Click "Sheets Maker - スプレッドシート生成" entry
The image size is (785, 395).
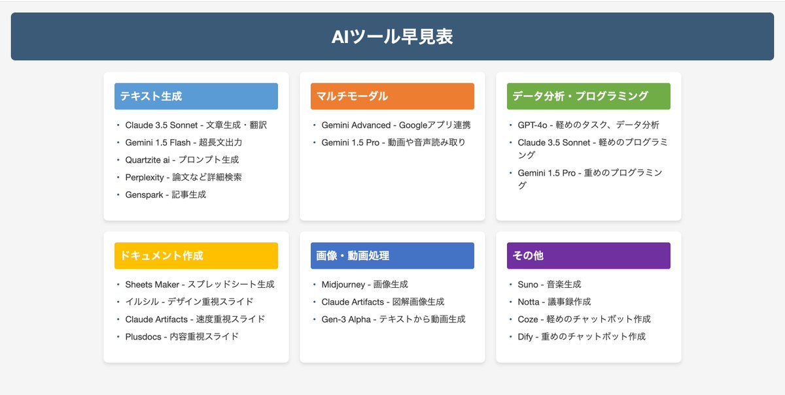tap(200, 285)
